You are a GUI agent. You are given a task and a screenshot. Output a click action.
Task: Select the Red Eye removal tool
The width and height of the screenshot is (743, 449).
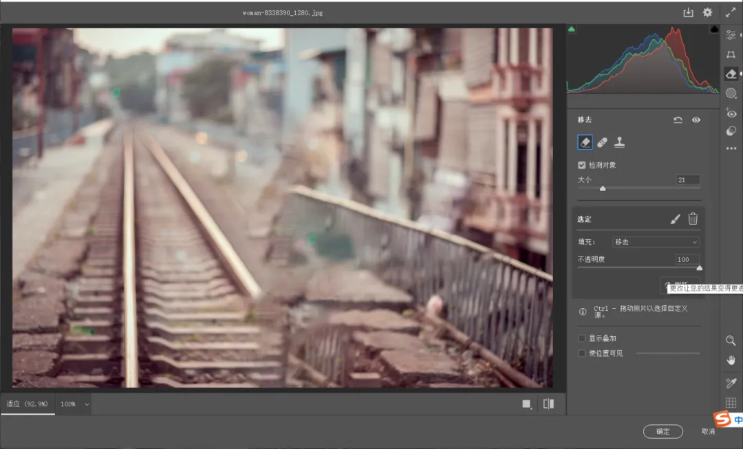(x=731, y=113)
